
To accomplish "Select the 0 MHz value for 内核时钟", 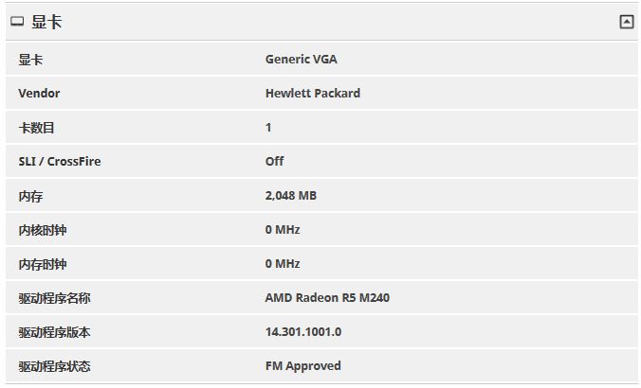I will tap(283, 230).
